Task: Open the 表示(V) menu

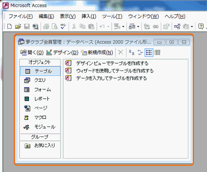Action: point(68,16)
